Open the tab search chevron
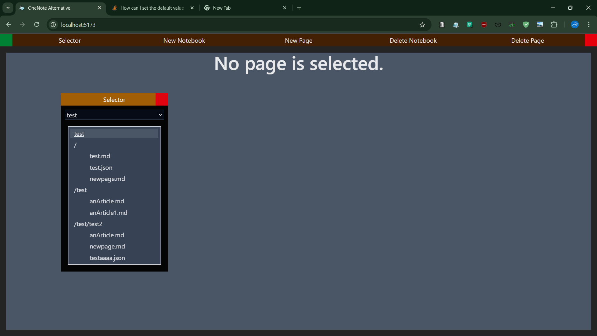This screenshot has height=336, width=597. click(x=8, y=8)
